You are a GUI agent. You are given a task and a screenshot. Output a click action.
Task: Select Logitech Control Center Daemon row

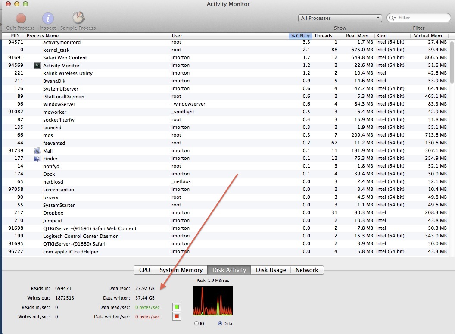click(x=225, y=236)
